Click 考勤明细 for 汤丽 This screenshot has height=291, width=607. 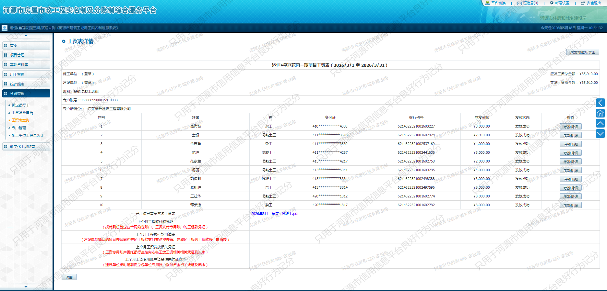coord(571,170)
